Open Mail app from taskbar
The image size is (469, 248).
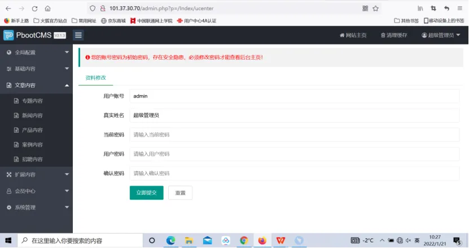click(207, 240)
